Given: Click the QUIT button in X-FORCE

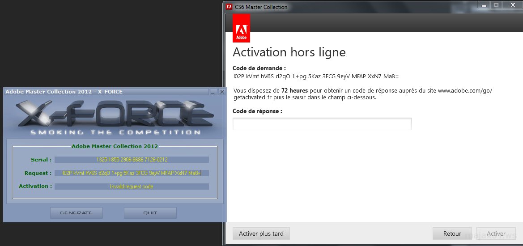Looking at the screenshot, I should pyautogui.click(x=150, y=212).
